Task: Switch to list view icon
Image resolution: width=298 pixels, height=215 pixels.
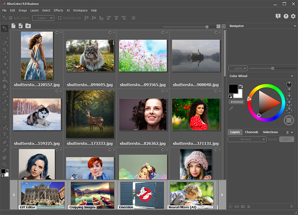Action: 223,26
